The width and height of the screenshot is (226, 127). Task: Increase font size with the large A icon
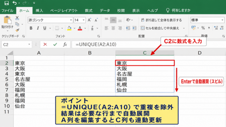click(89, 20)
